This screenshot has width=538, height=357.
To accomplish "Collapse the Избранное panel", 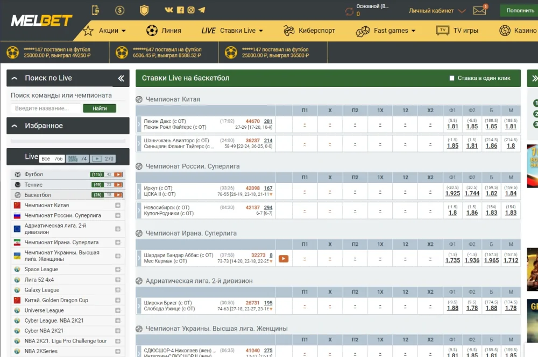I will tap(15, 126).
